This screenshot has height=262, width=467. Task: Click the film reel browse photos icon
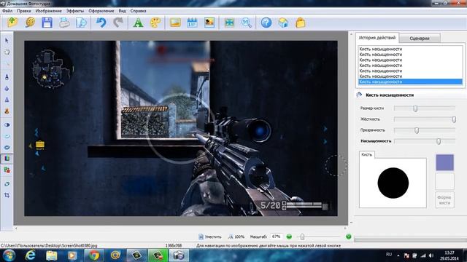(30, 23)
